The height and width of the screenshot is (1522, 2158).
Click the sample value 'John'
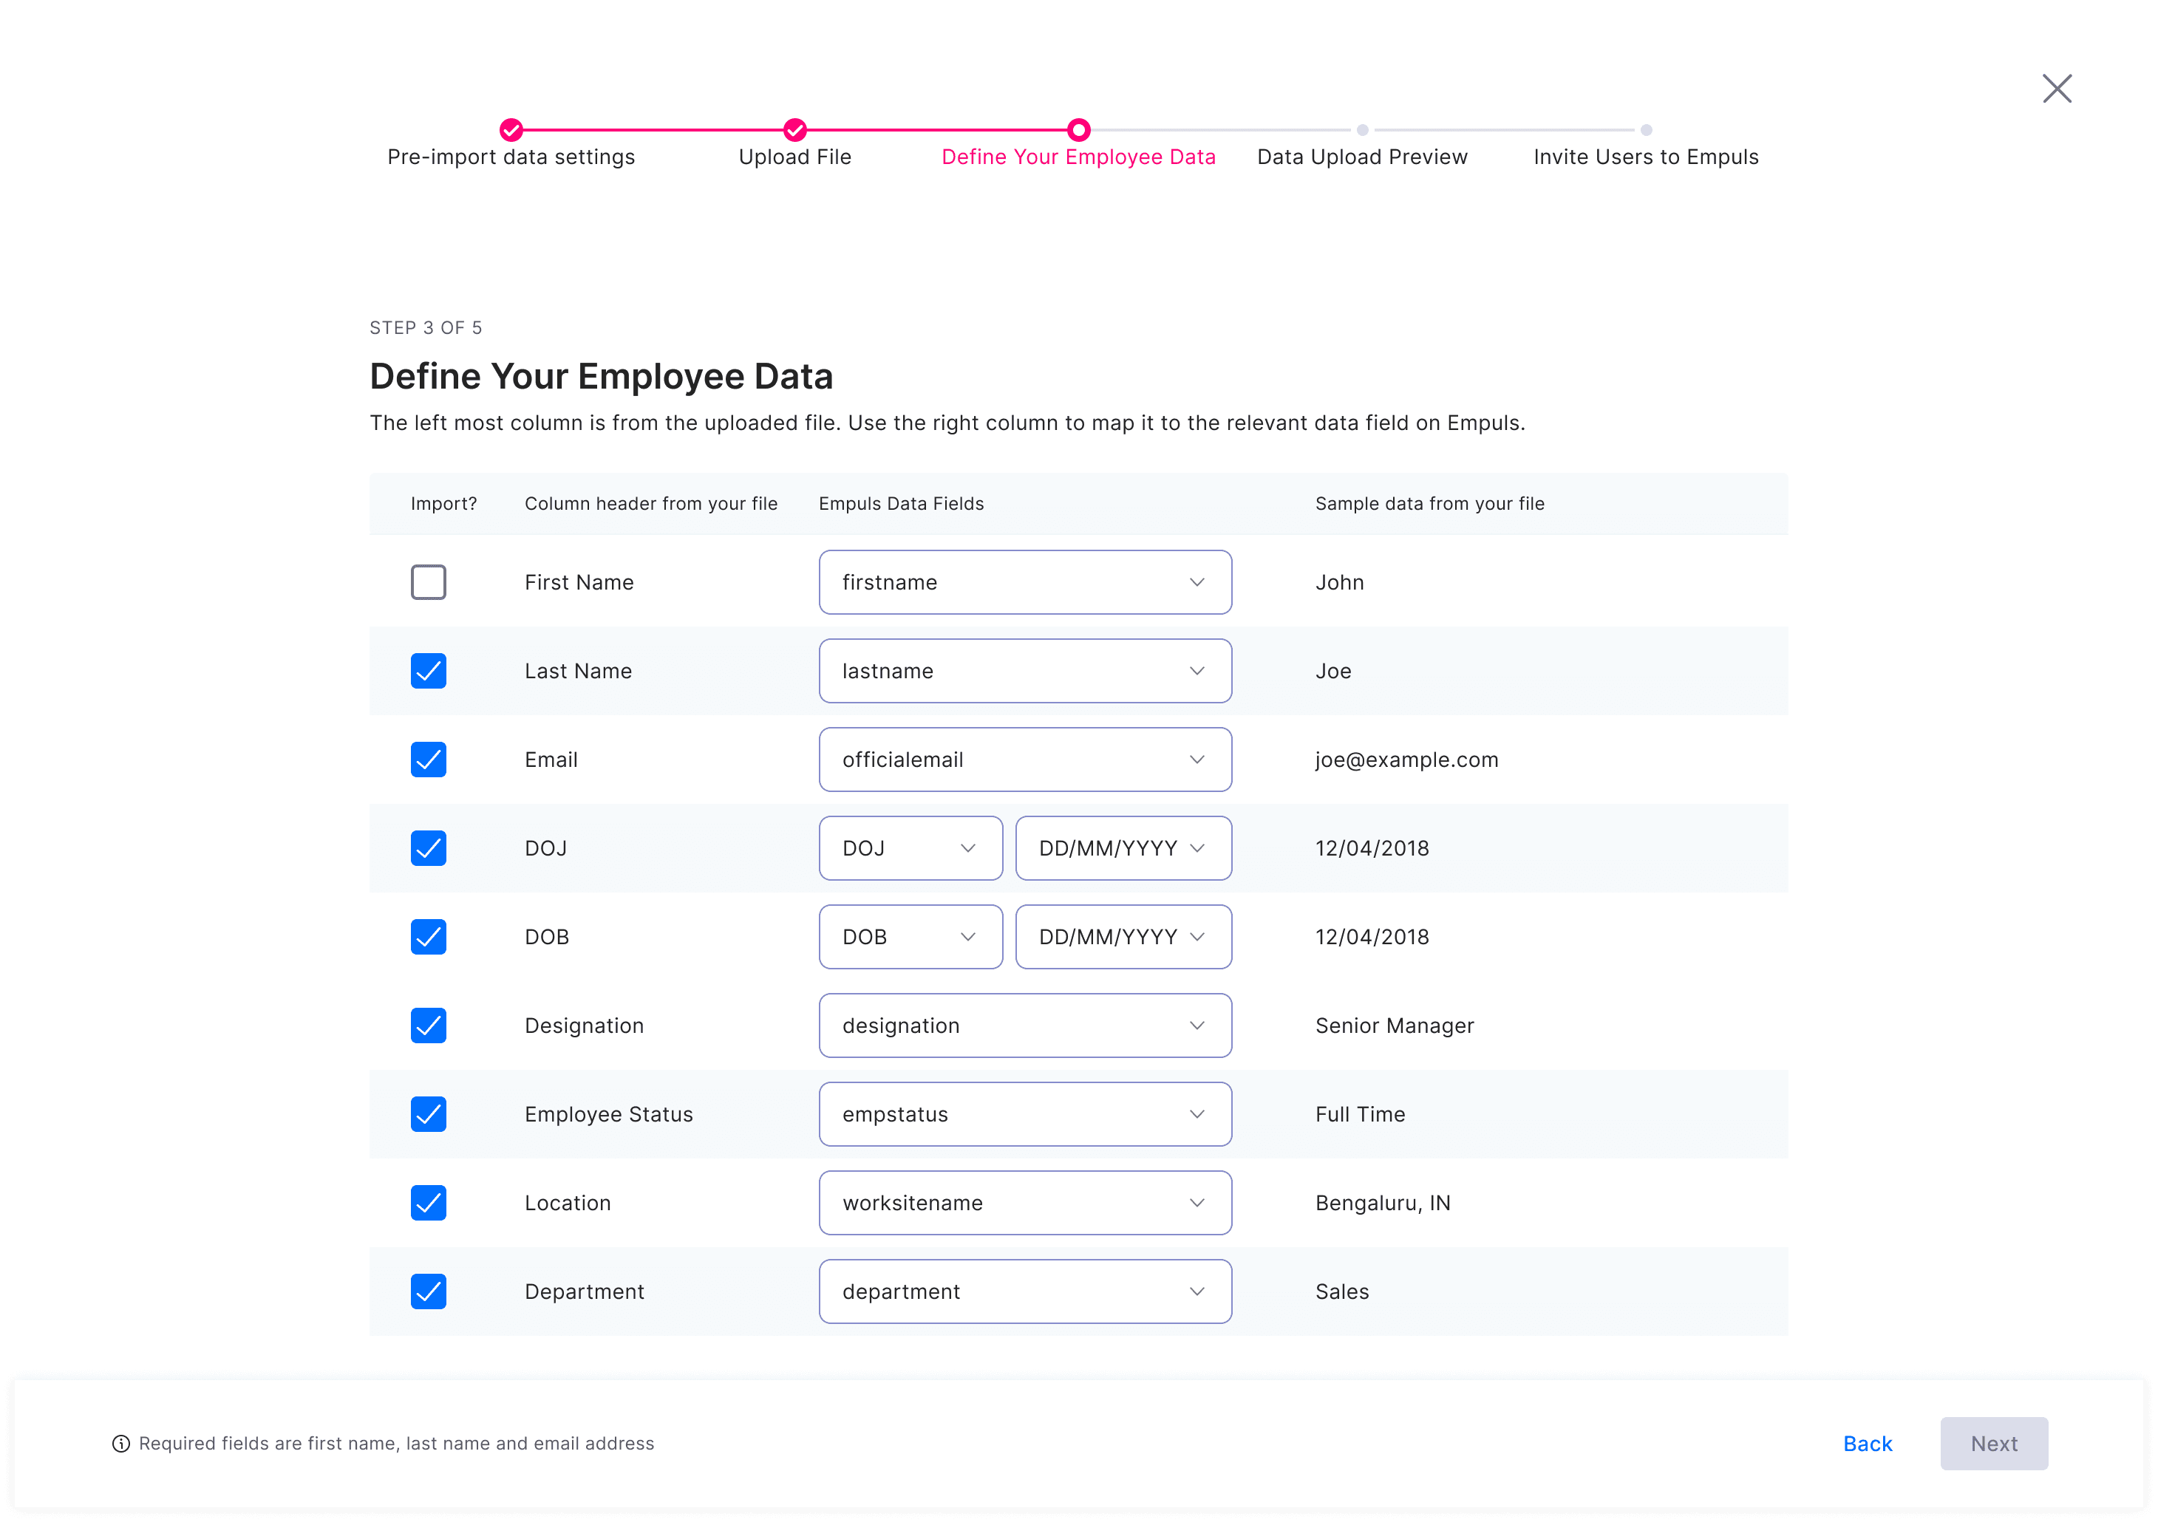pyautogui.click(x=1339, y=582)
